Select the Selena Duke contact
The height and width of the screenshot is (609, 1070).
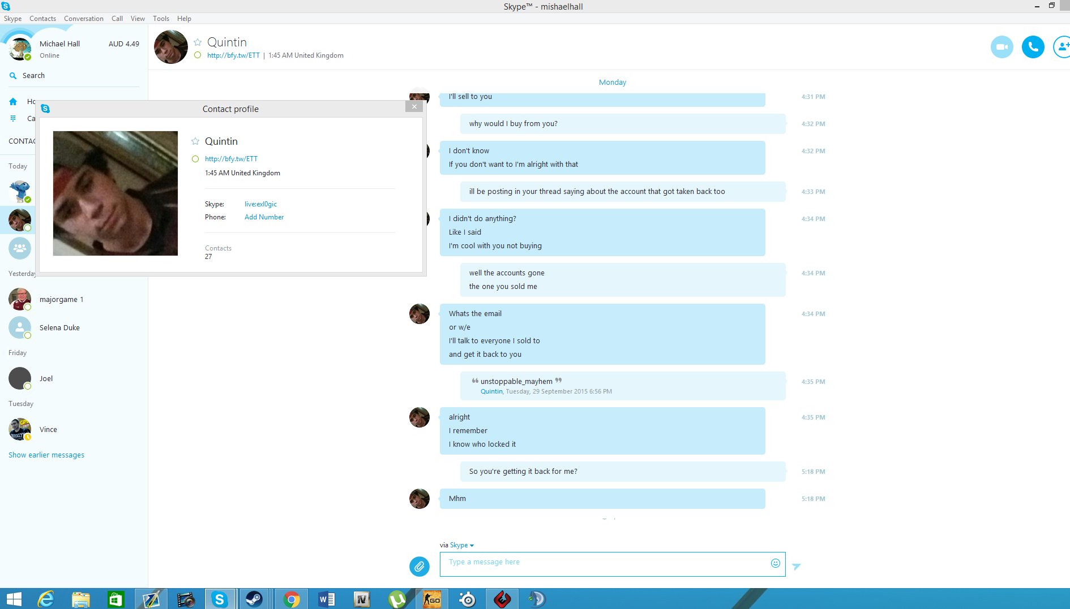pos(74,327)
